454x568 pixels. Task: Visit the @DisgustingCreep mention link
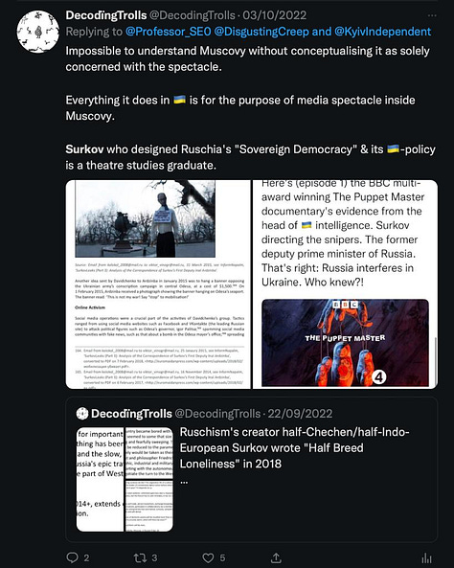coord(261,32)
